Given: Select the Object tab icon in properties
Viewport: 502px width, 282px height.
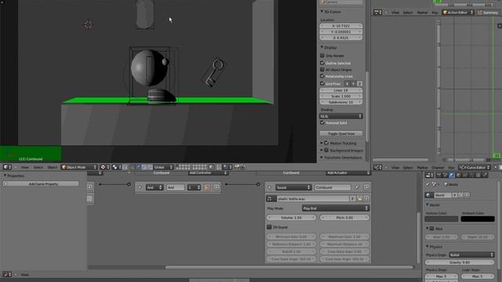Looking at the screenshot, I should pyautogui.click(x=458, y=175).
